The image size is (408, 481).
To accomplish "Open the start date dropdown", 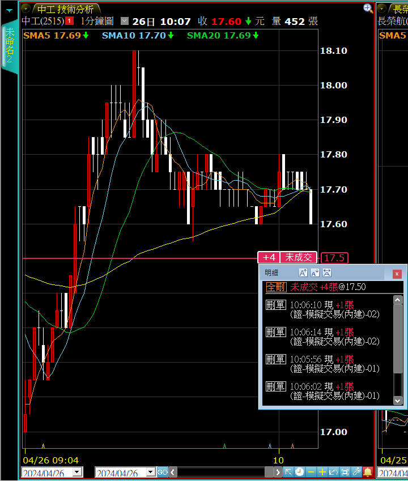I will (x=77, y=472).
